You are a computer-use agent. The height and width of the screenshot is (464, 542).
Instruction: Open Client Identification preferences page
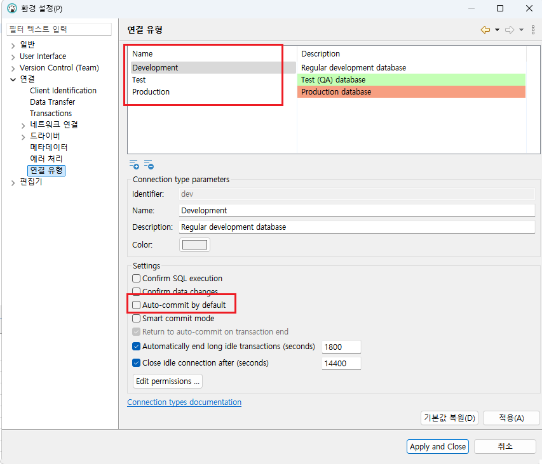point(63,91)
